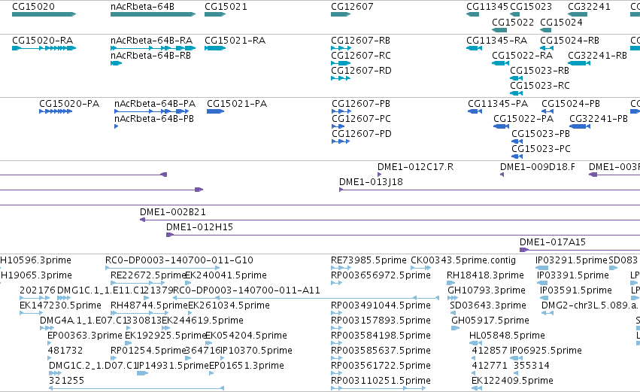Select protein CG12607-PB
Screen dimensions: 640x392
[361, 104]
